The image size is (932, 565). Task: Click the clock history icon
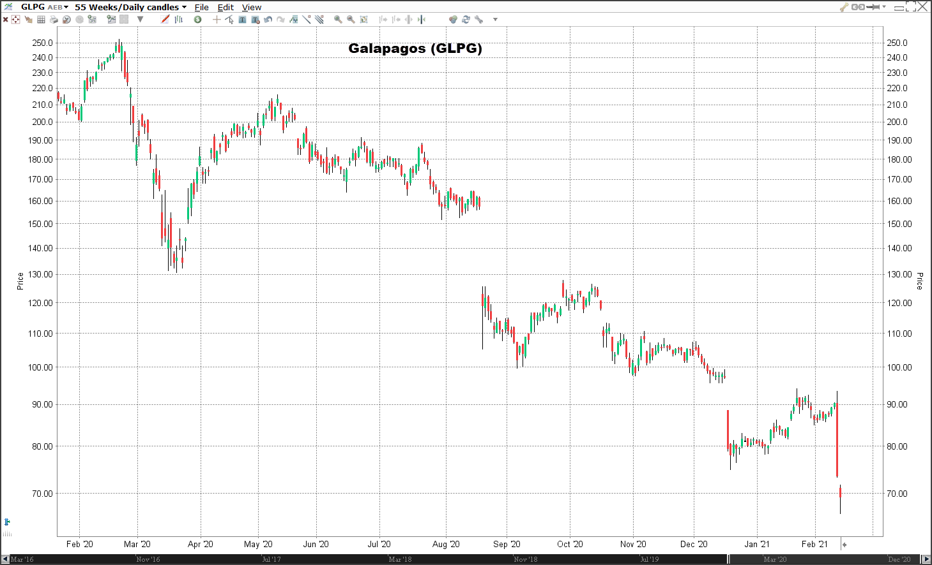point(66,19)
